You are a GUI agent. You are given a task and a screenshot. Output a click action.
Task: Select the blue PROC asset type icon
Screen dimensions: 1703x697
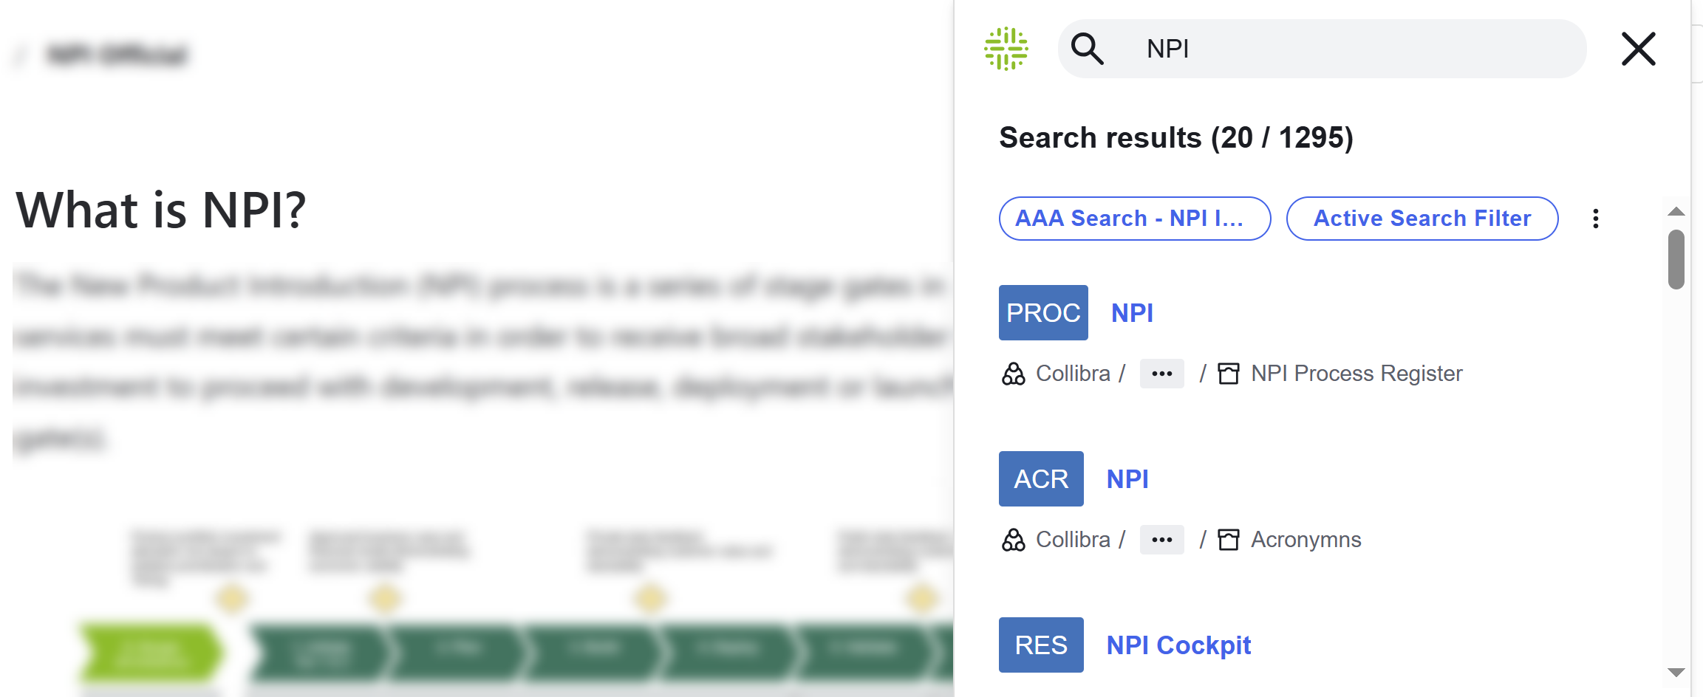click(x=1042, y=312)
